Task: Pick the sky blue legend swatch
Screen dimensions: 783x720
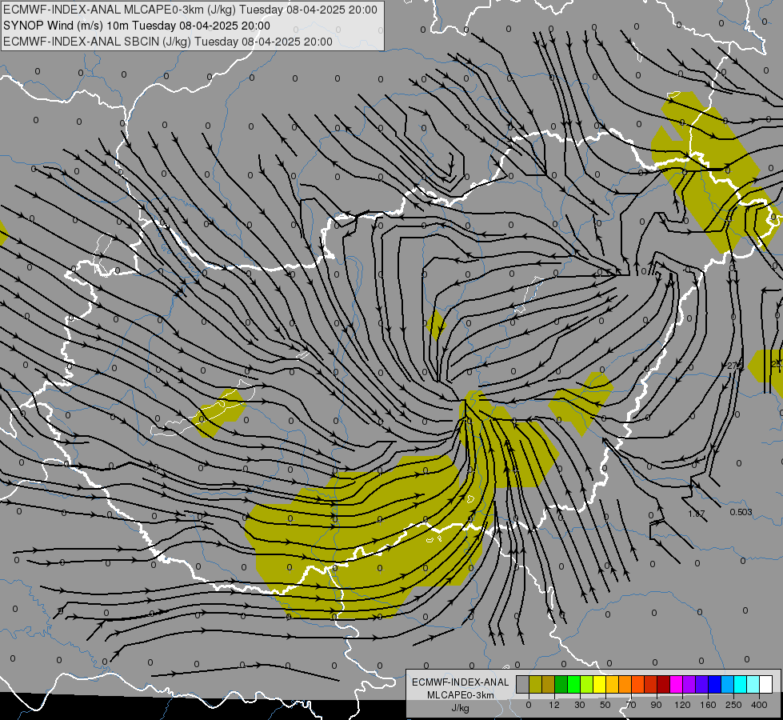Action: (x=728, y=684)
